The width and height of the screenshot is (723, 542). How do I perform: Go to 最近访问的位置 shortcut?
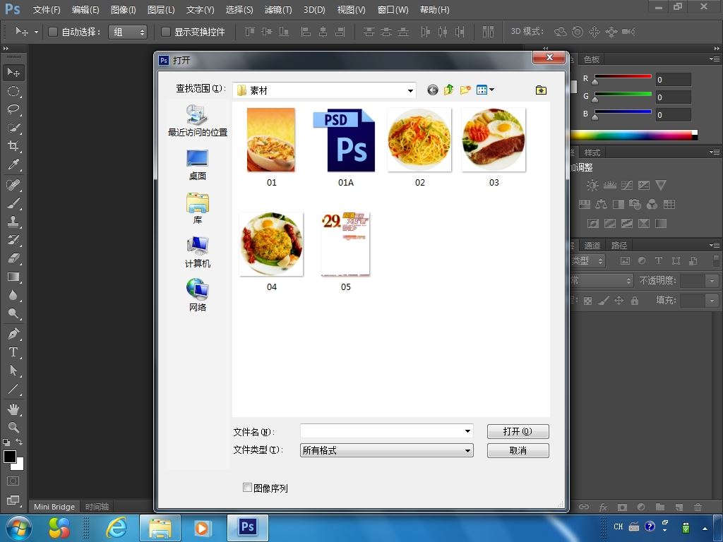coord(198,121)
